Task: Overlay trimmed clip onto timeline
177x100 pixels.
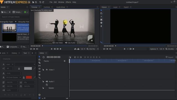Action: tap(78, 49)
